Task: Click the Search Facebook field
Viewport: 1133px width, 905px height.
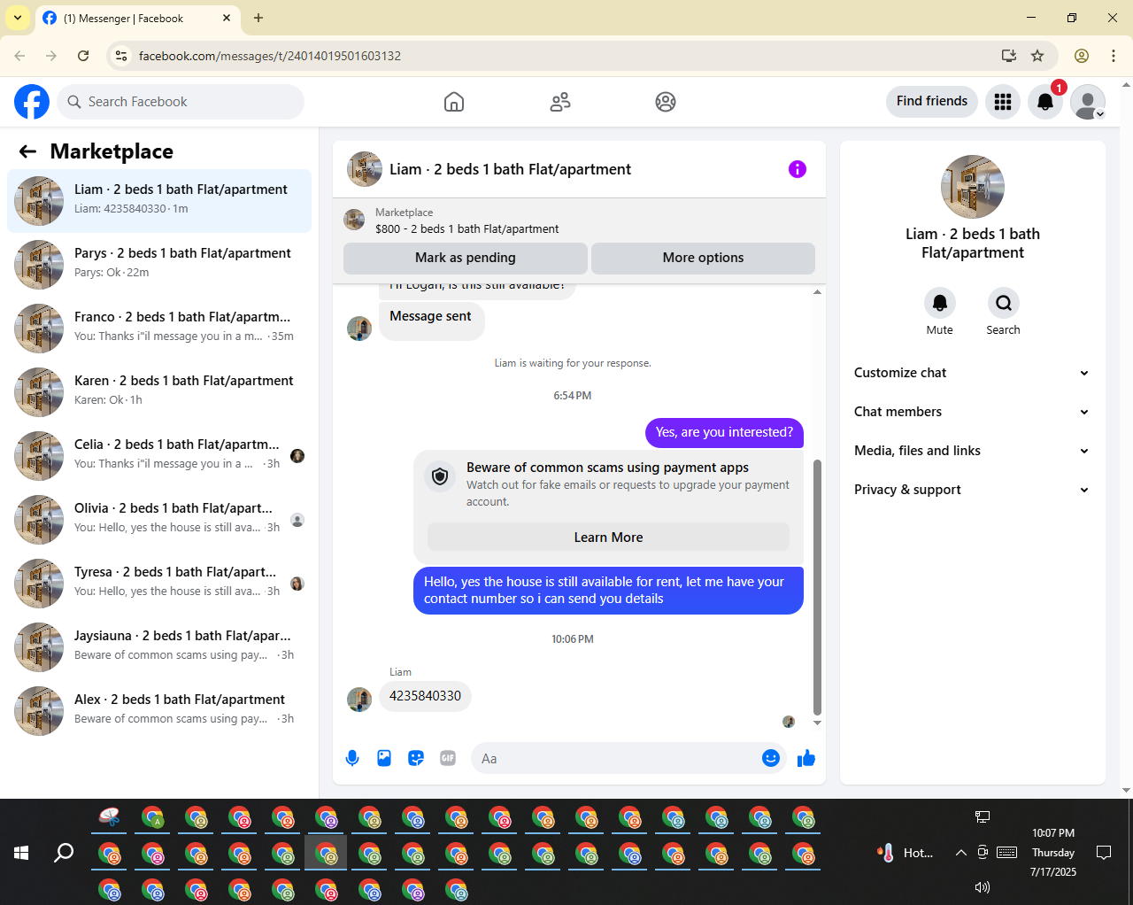Action: 181,102
